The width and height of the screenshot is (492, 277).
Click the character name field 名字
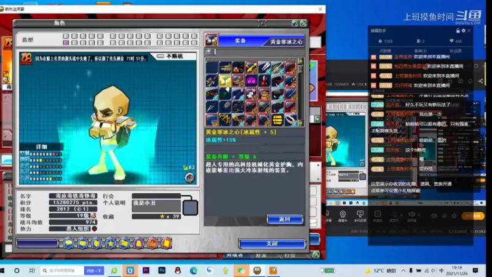point(73,196)
